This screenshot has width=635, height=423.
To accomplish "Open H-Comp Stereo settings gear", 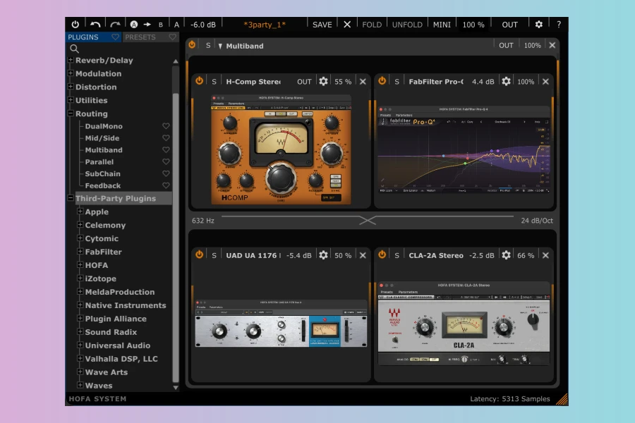I will pos(323,81).
